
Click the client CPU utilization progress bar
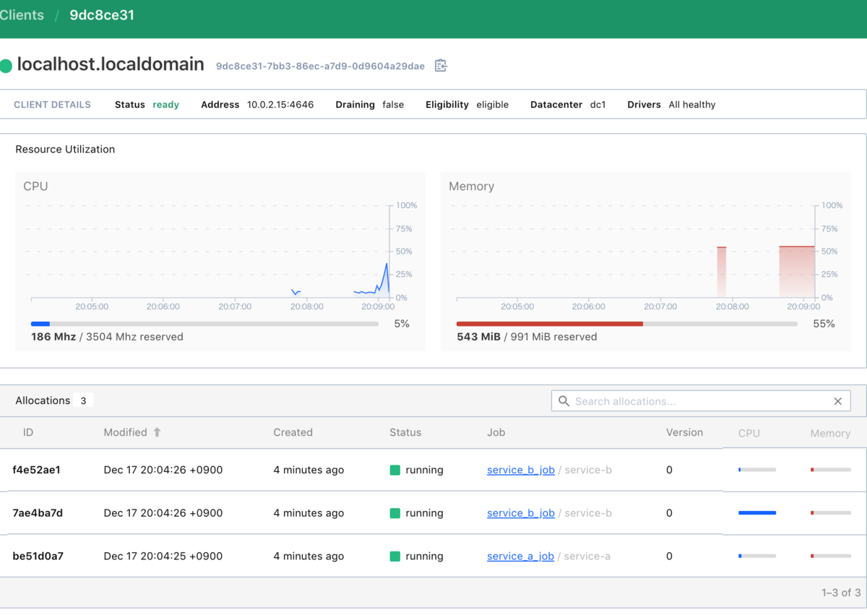pyautogui.click(x=204, y=324)
